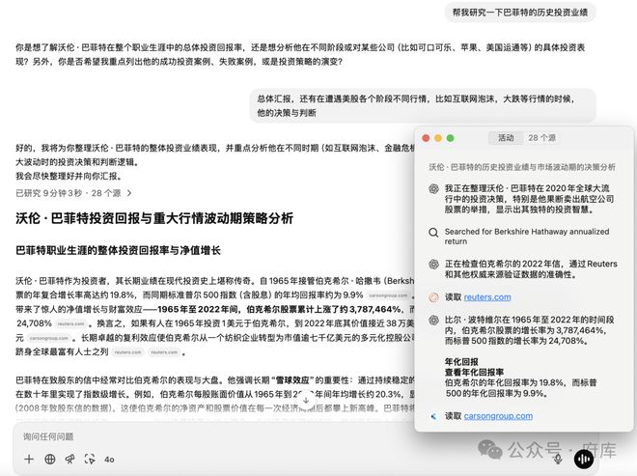The image size is (637, 476).
Task: Click the microphone dictation icon
Action: (558, 459)
